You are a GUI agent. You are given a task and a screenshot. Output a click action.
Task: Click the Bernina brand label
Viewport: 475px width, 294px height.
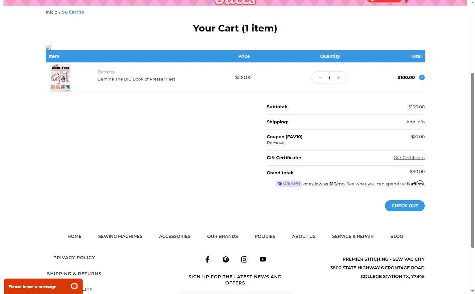click(106, 72)
